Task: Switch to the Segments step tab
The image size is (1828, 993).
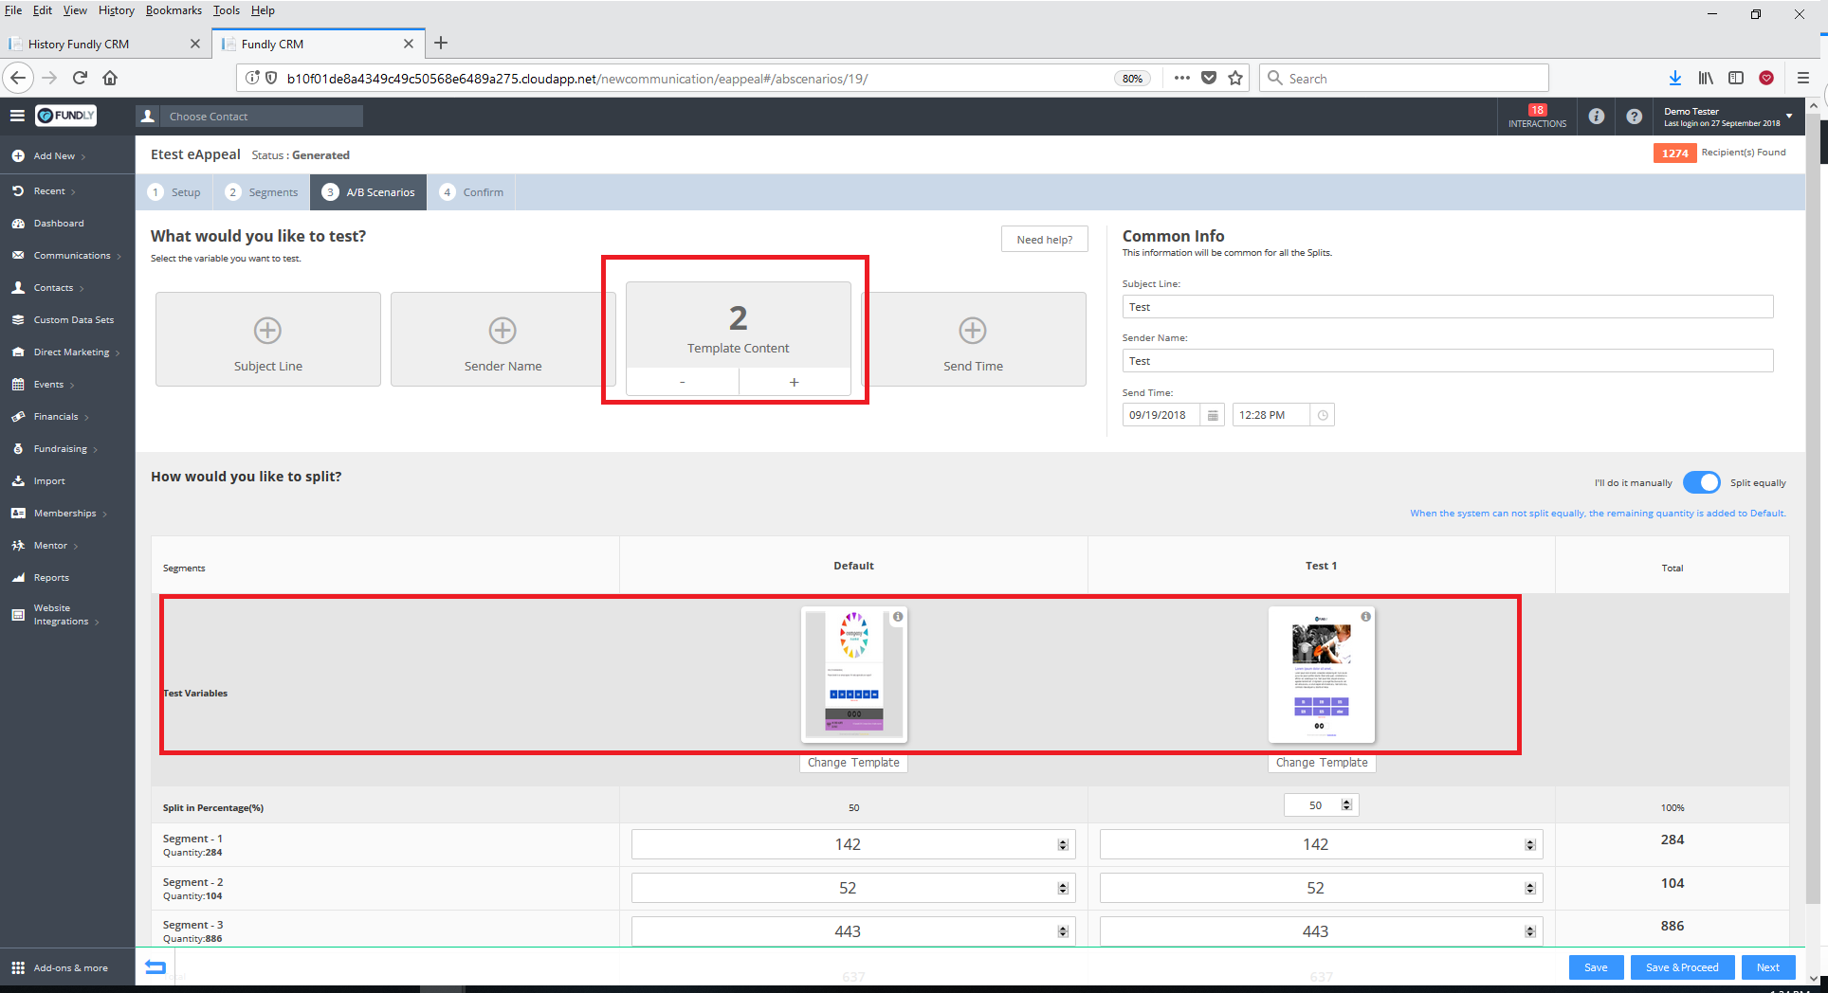Action: click(263, 192)
